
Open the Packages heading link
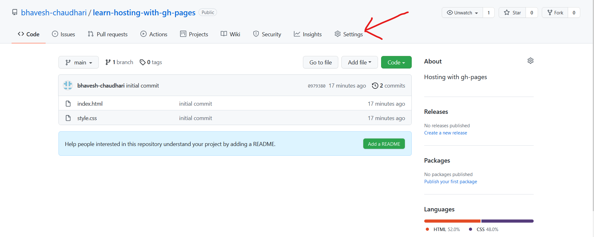tap(437, 160)
